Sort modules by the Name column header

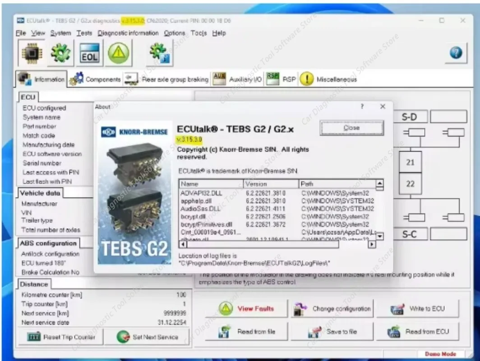click(211, 184)
